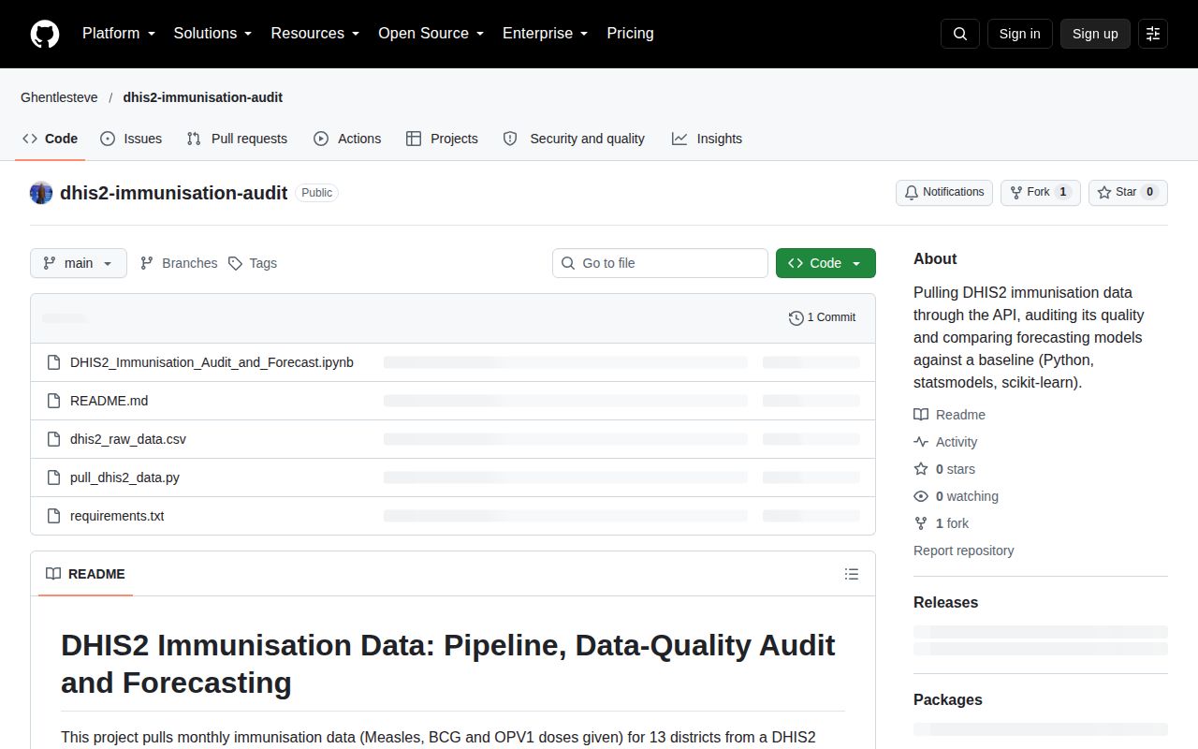Select the Code repository tab

(x=51, y=139)
